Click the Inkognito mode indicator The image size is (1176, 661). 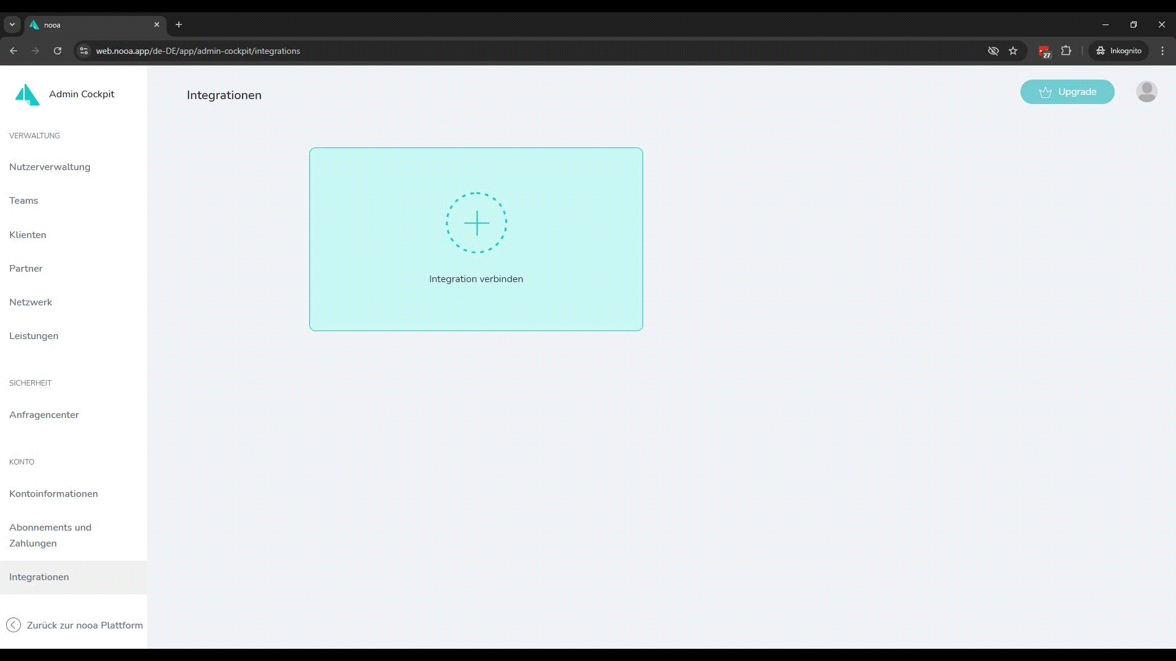click(1118, 51)
